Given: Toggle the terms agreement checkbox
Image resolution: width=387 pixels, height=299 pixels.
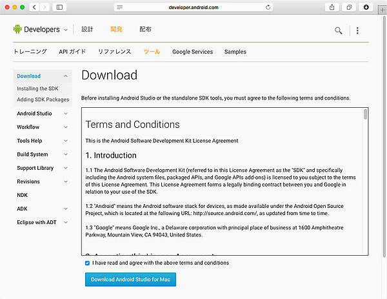Looking at the screenshot, I should tap(88, 263).
